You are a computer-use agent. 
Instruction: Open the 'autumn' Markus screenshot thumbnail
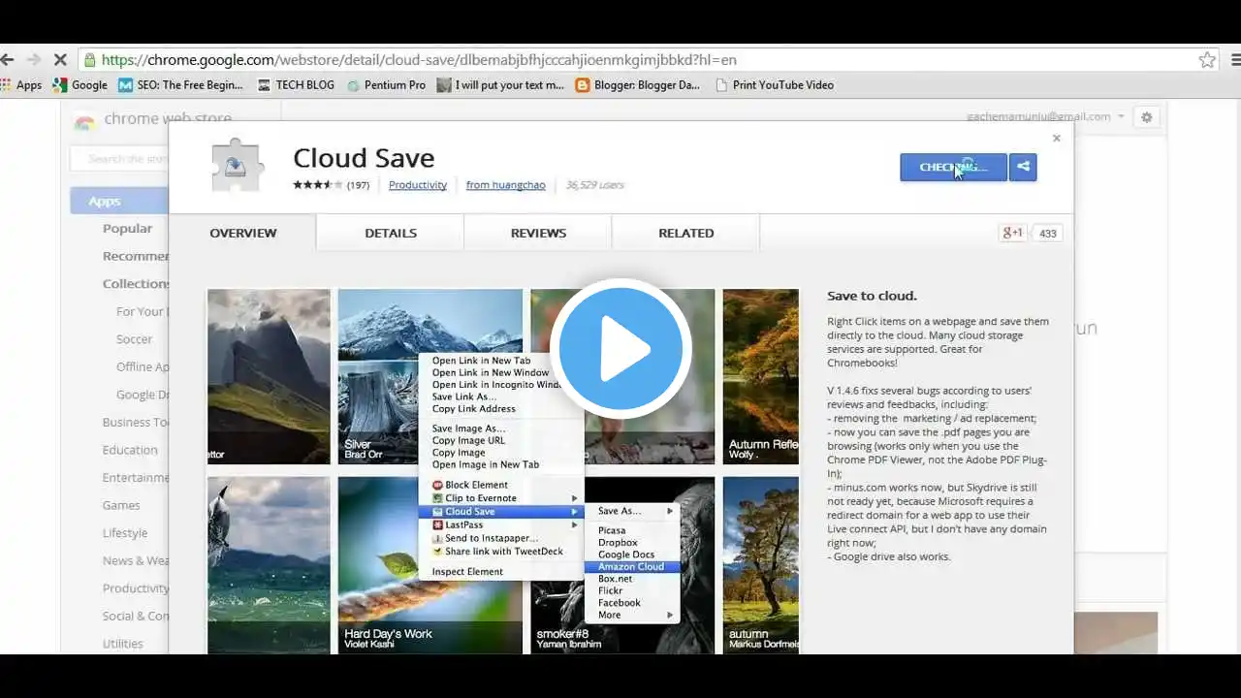coord(761,564)
